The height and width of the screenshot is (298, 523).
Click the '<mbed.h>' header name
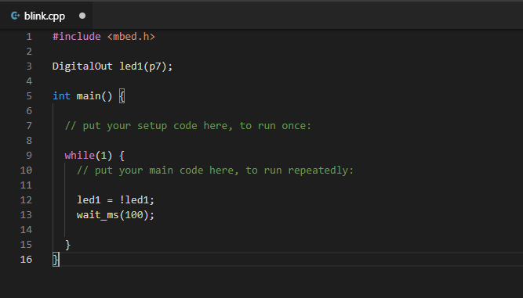pos(131,37)
